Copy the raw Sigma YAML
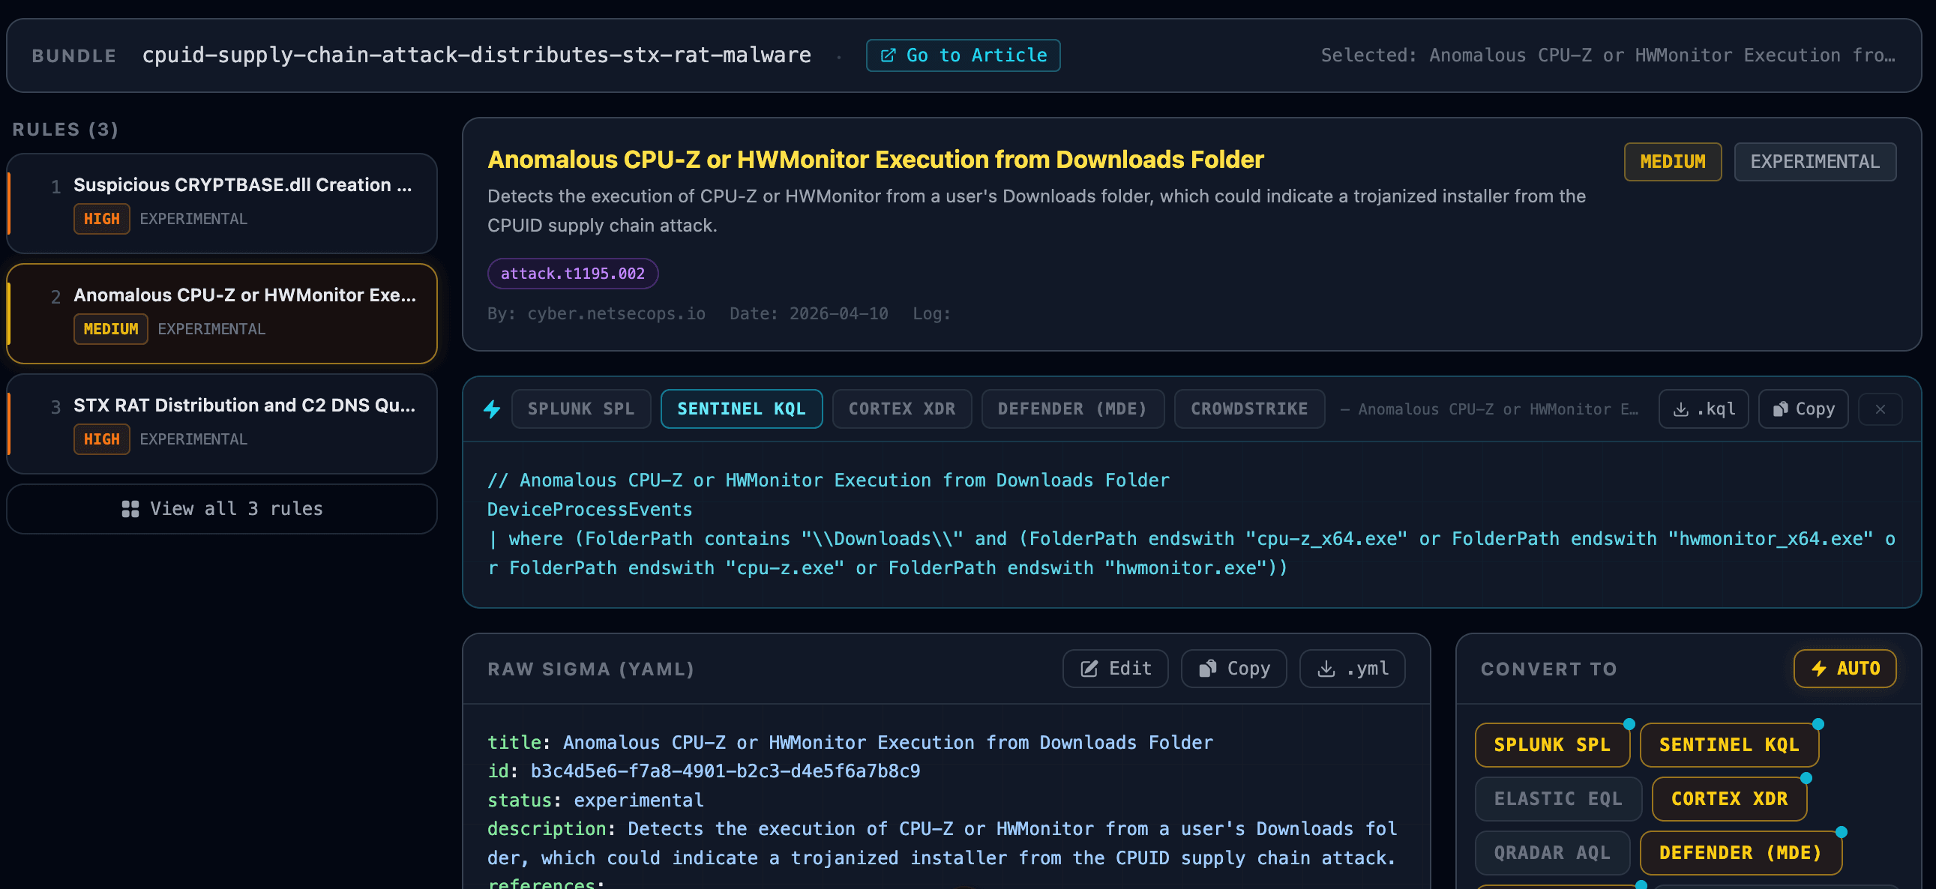Viewport: 1936px width, 889px height. coord(1233,668)
